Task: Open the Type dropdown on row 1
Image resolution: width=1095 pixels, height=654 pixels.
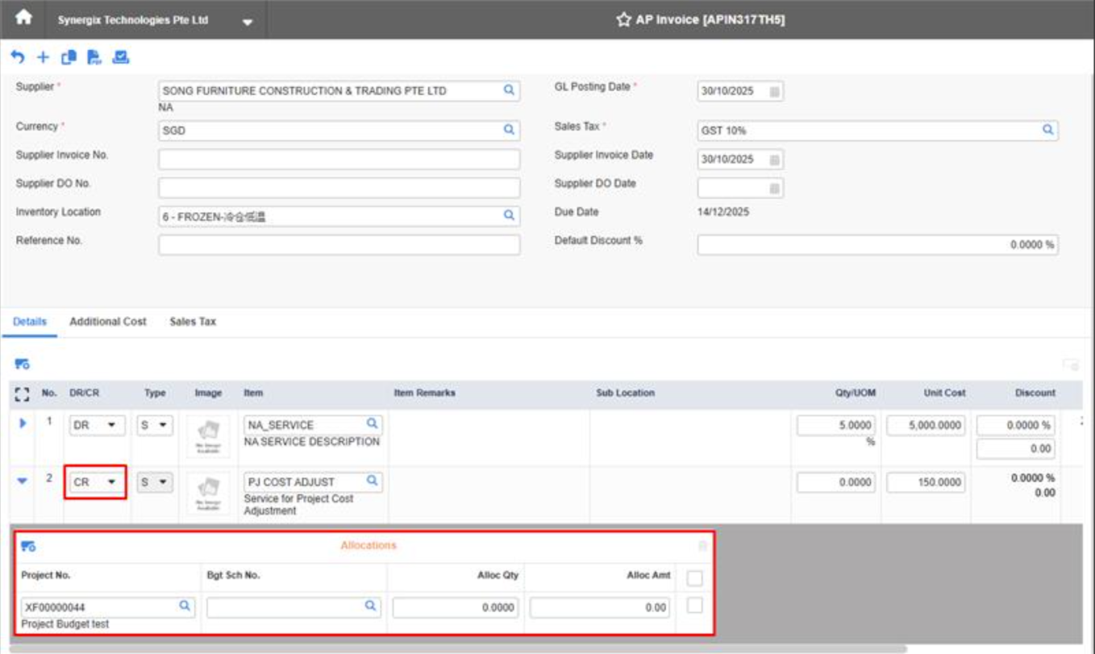Action: [x=155, y=424]
